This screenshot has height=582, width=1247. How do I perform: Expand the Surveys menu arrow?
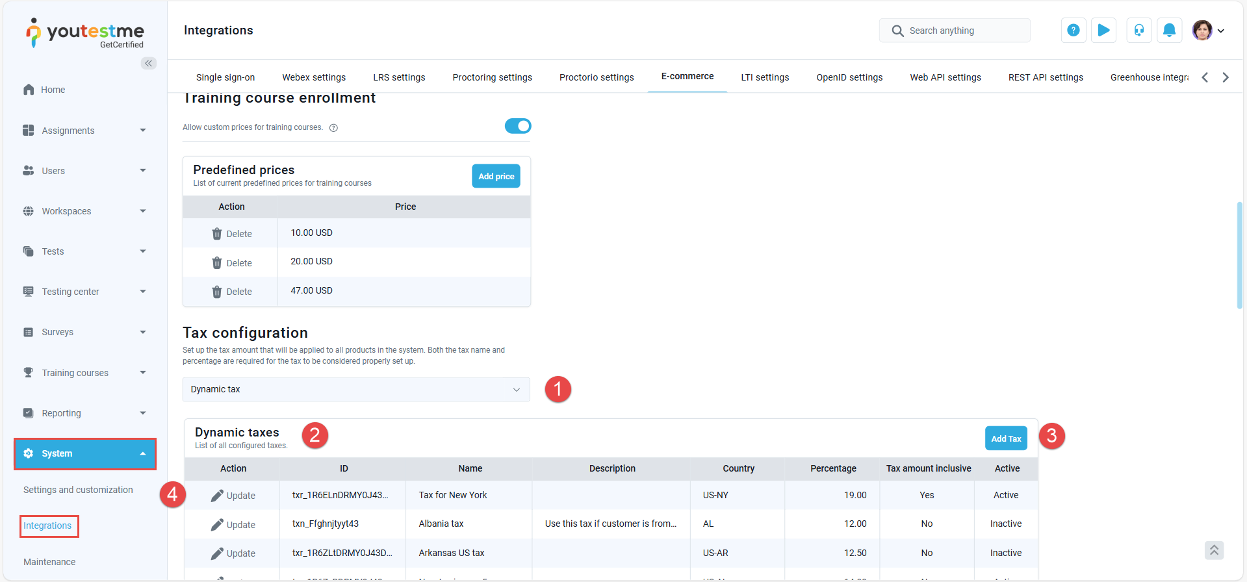pos(143,332)
